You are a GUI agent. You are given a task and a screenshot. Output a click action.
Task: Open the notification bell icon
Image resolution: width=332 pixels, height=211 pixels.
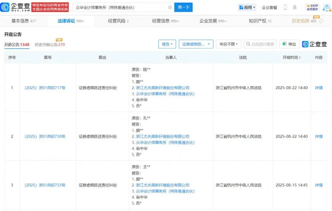(294, 7)
